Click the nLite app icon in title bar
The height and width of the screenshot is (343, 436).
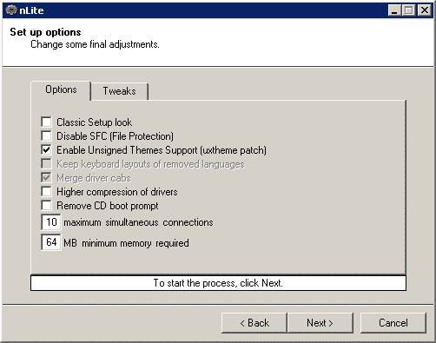tap(11, 10)
